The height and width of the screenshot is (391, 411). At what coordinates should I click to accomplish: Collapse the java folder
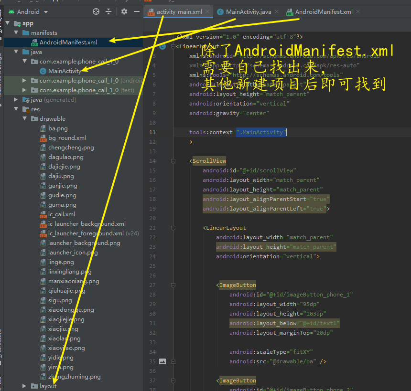[x=16, y=52]
